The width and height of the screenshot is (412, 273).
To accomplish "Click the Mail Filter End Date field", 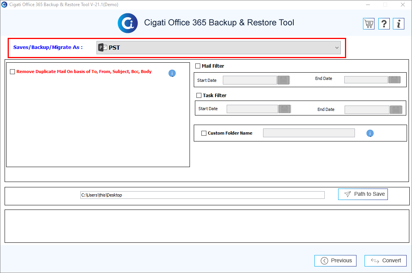I will point(366,80).
